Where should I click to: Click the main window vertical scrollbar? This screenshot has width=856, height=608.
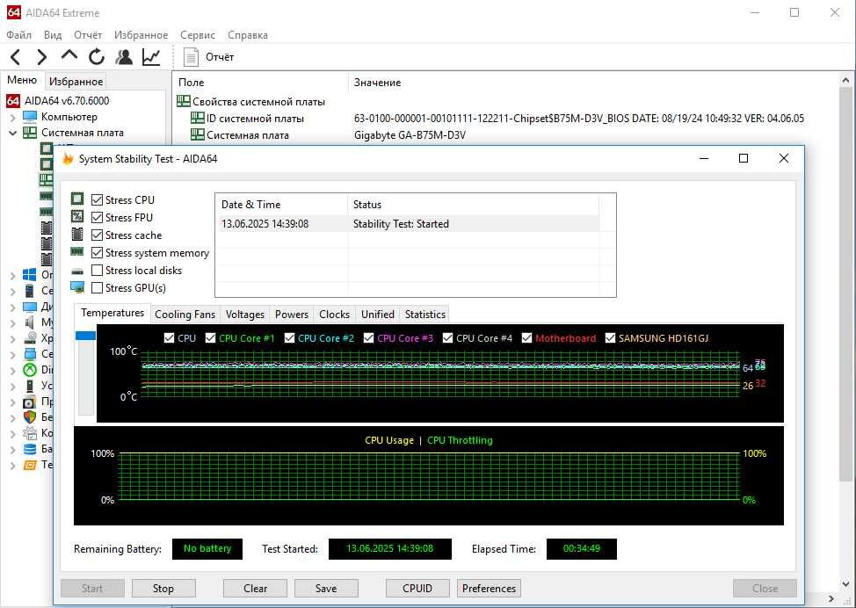tap(845, 284)
